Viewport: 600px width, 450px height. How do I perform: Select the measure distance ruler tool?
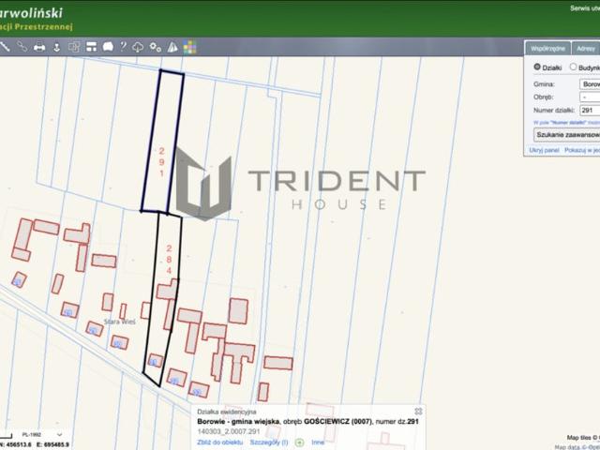coord(5,46)
